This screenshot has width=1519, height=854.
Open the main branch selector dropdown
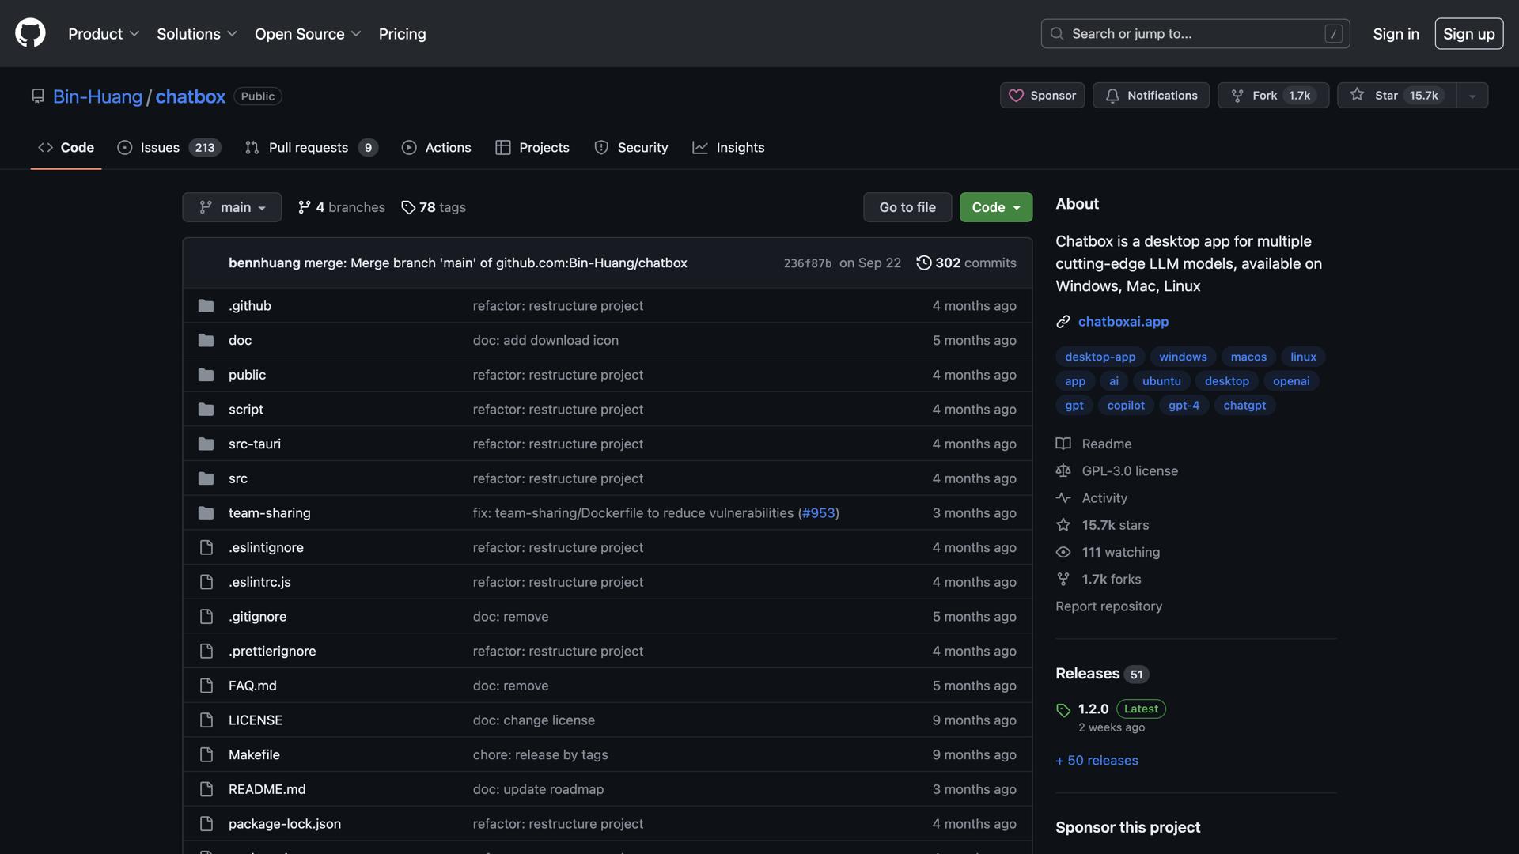[232, 207]
